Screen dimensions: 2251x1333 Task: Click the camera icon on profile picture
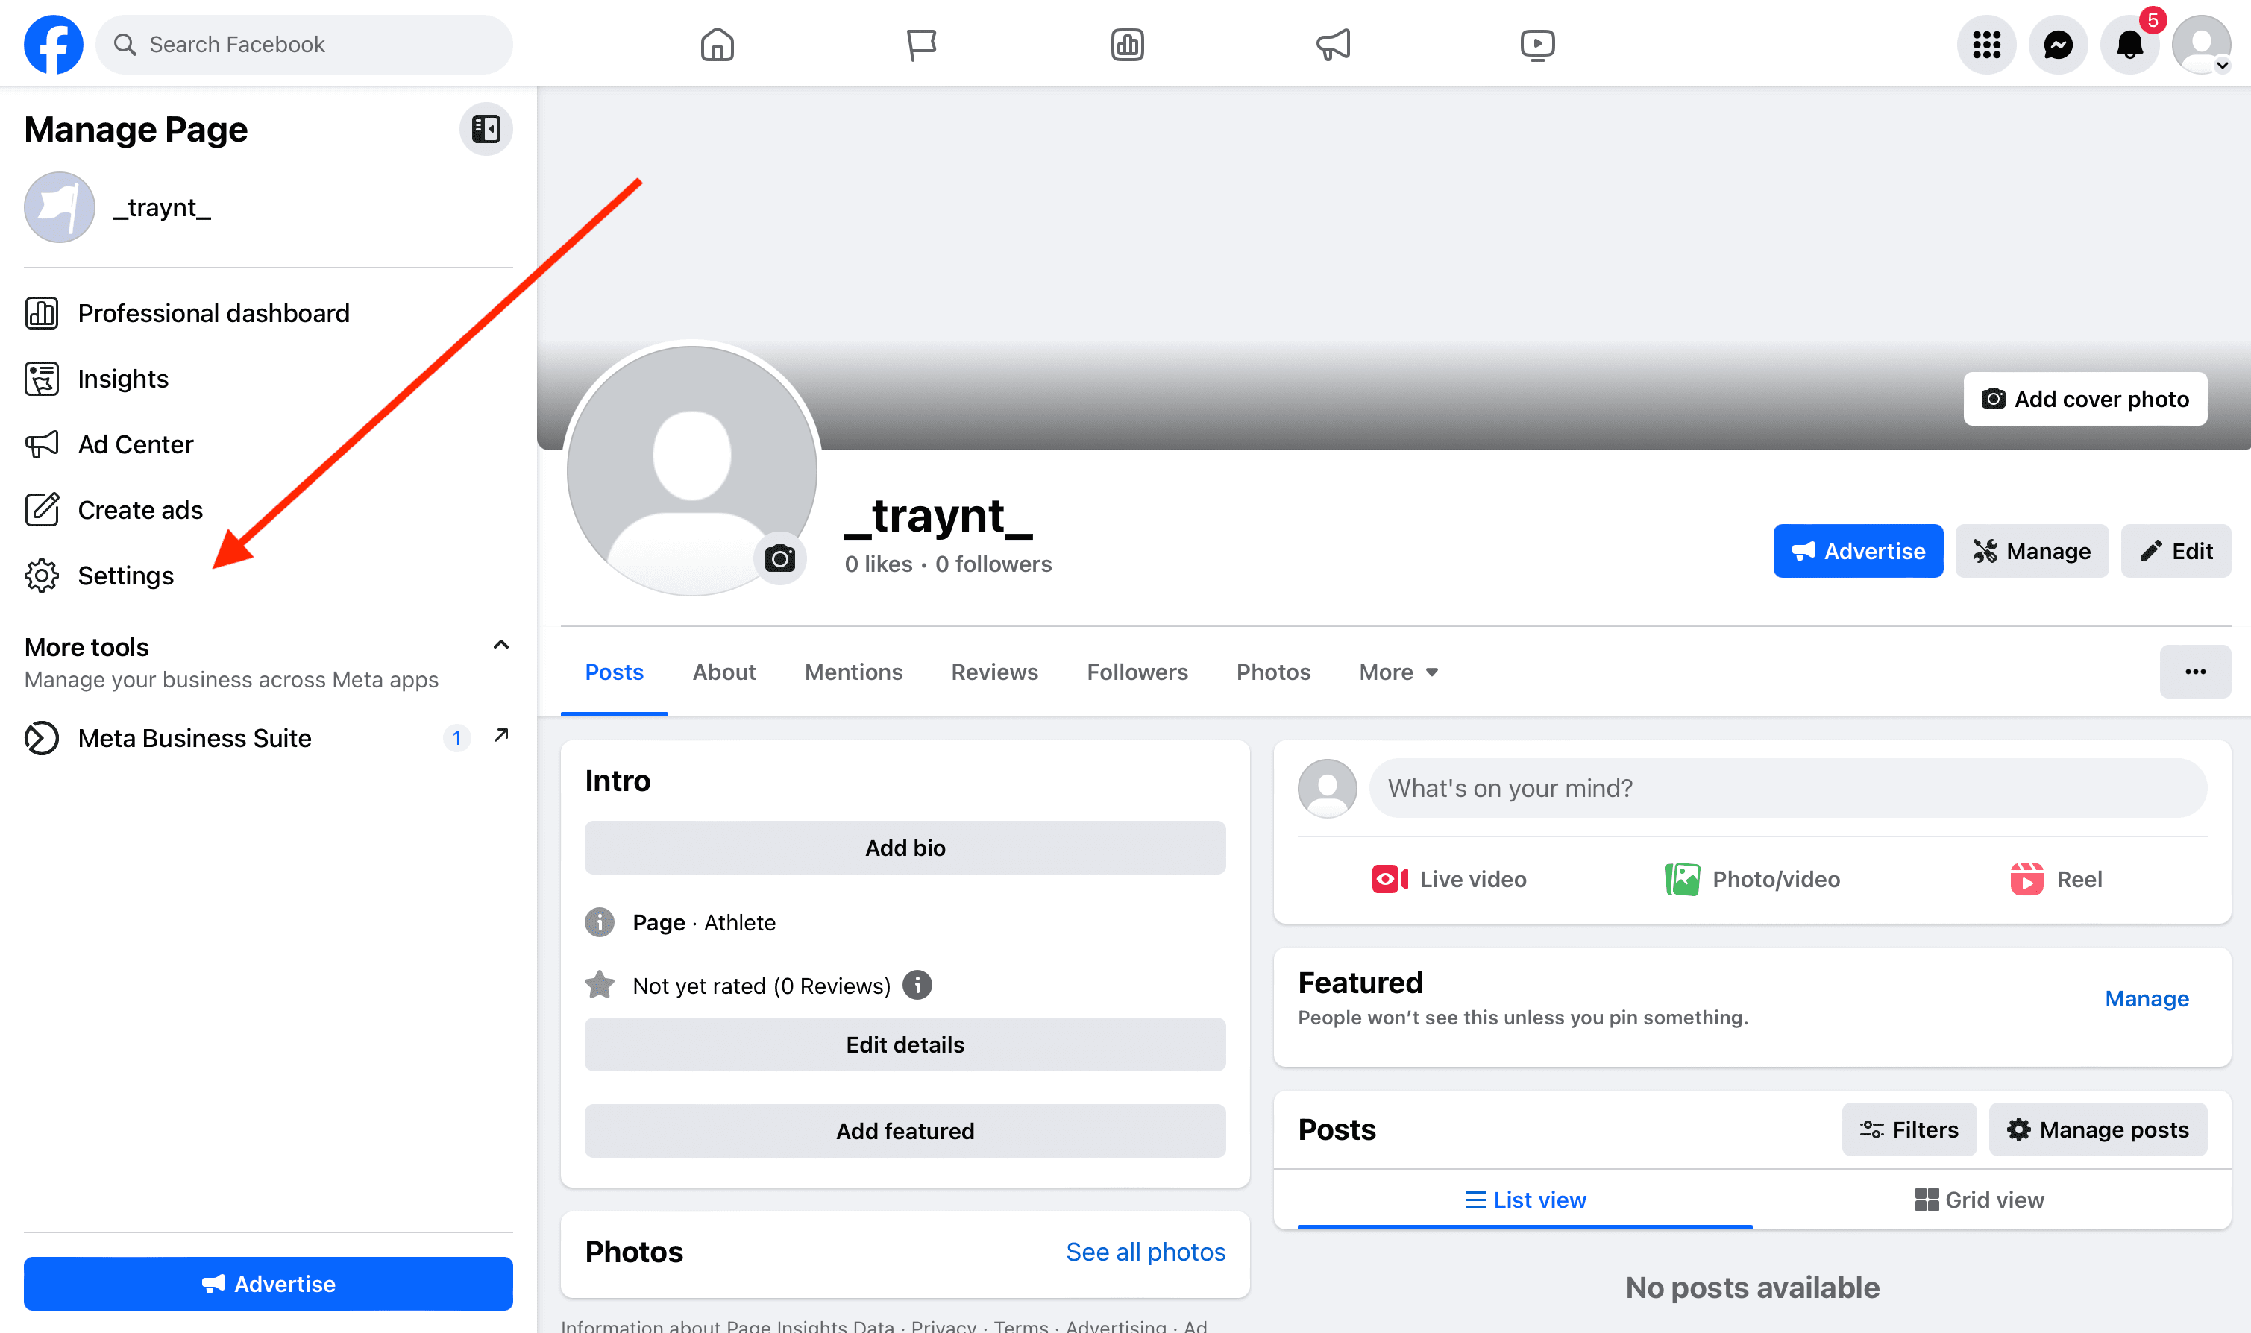pyautogui.click(x=779, y=558)
